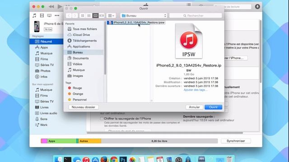289x162 pixels.
Task: Click the green Apps storage bar segment
Action: point(62,141)
